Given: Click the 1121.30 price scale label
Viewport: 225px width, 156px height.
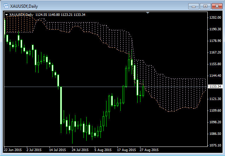Looking at the screenshot, I should pyautogui.click(x=215, y=99).
